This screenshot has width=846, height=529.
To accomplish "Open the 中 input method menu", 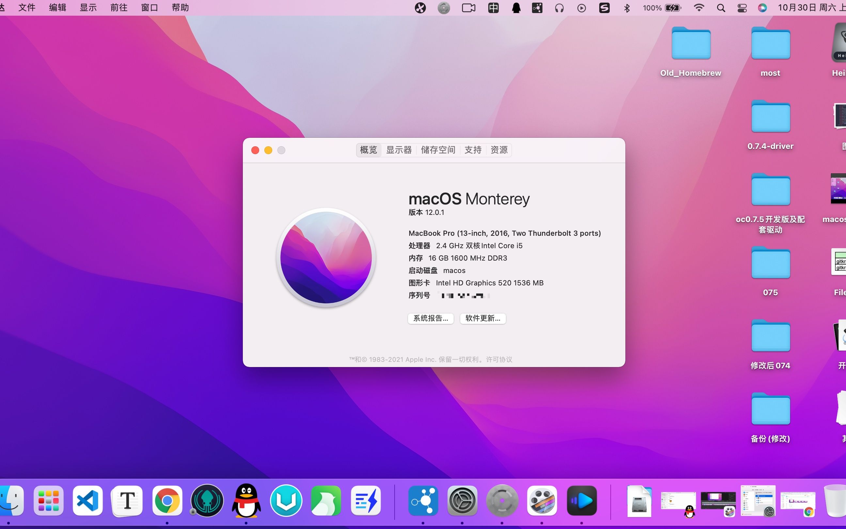I will [493, 7].
